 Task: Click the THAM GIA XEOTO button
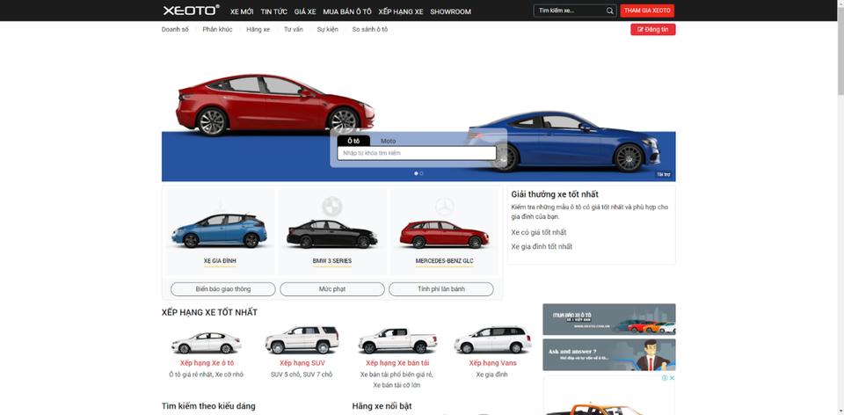click(x=647, y=11)
